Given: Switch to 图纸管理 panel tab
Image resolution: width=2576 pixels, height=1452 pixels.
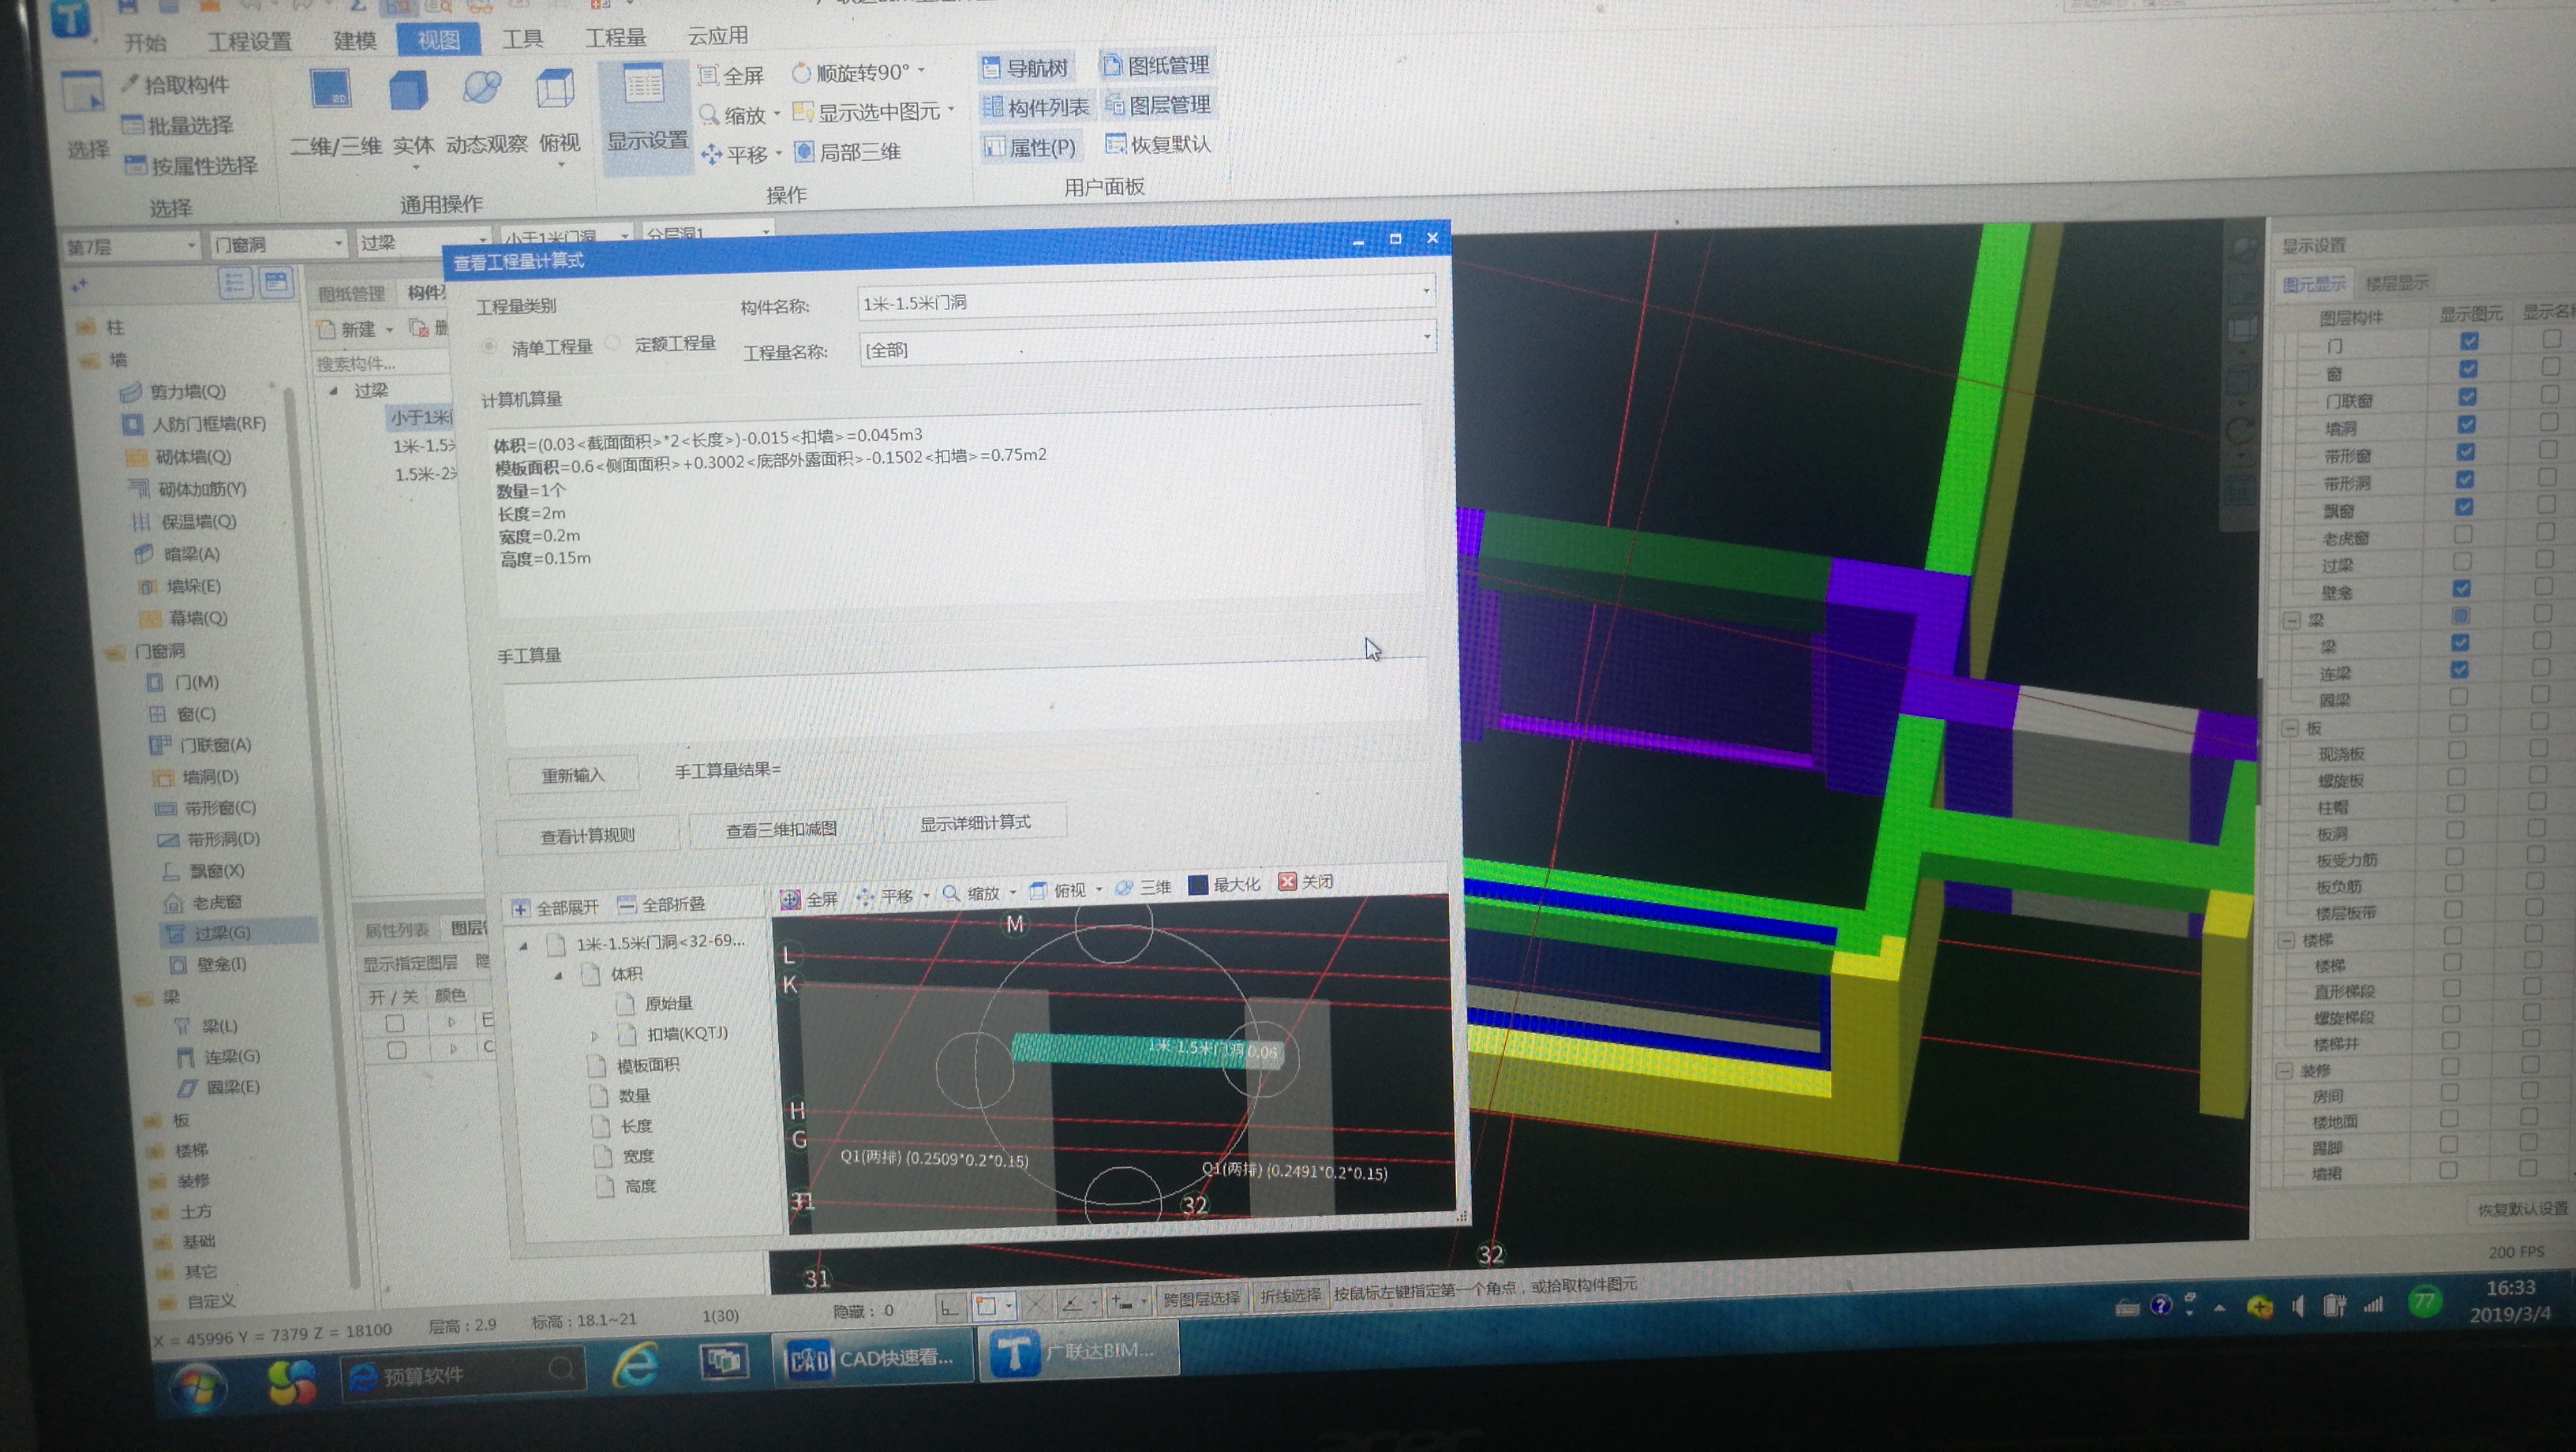Looking at the screenshot, I should (351, 294).
